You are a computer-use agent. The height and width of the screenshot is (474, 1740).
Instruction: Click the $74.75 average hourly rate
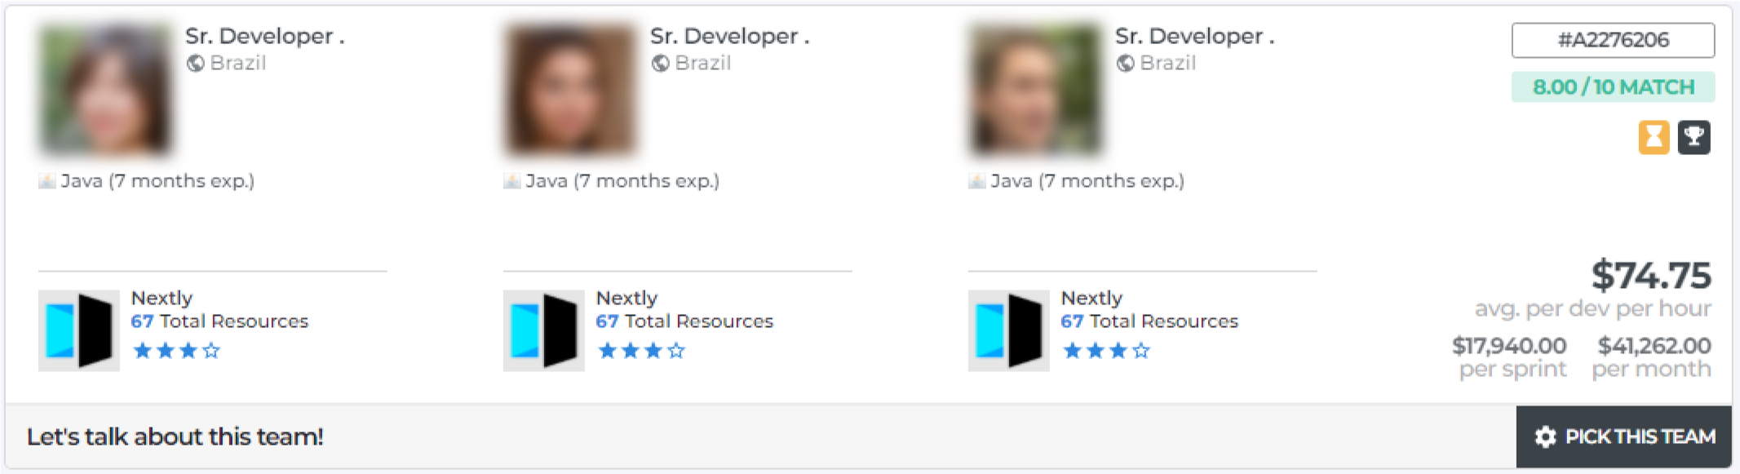pyautogui.click(x=1650, y=275)
